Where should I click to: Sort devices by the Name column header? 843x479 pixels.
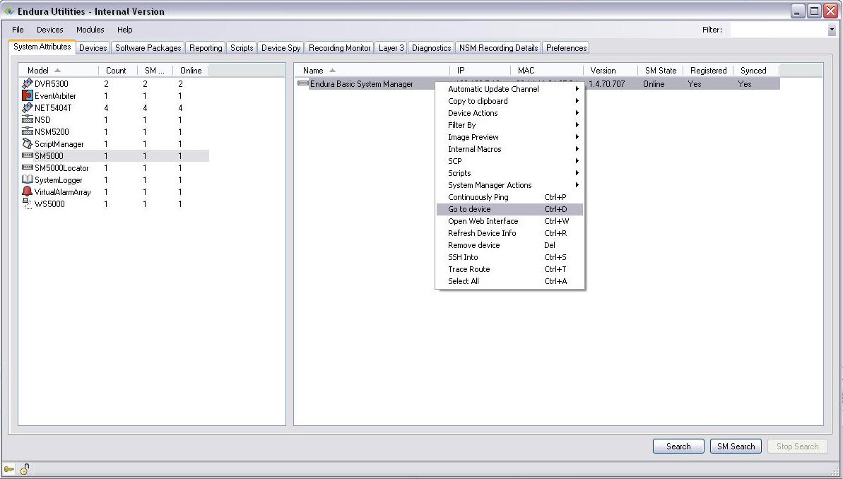(313, 70)
